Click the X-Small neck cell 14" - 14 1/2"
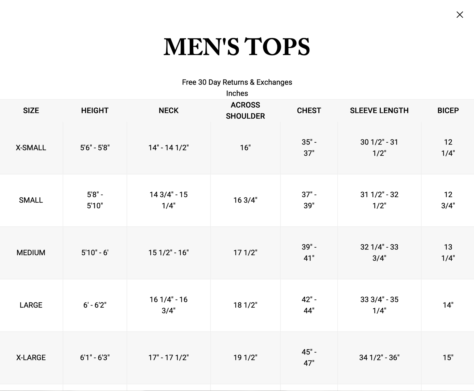 tap(169, 148)
